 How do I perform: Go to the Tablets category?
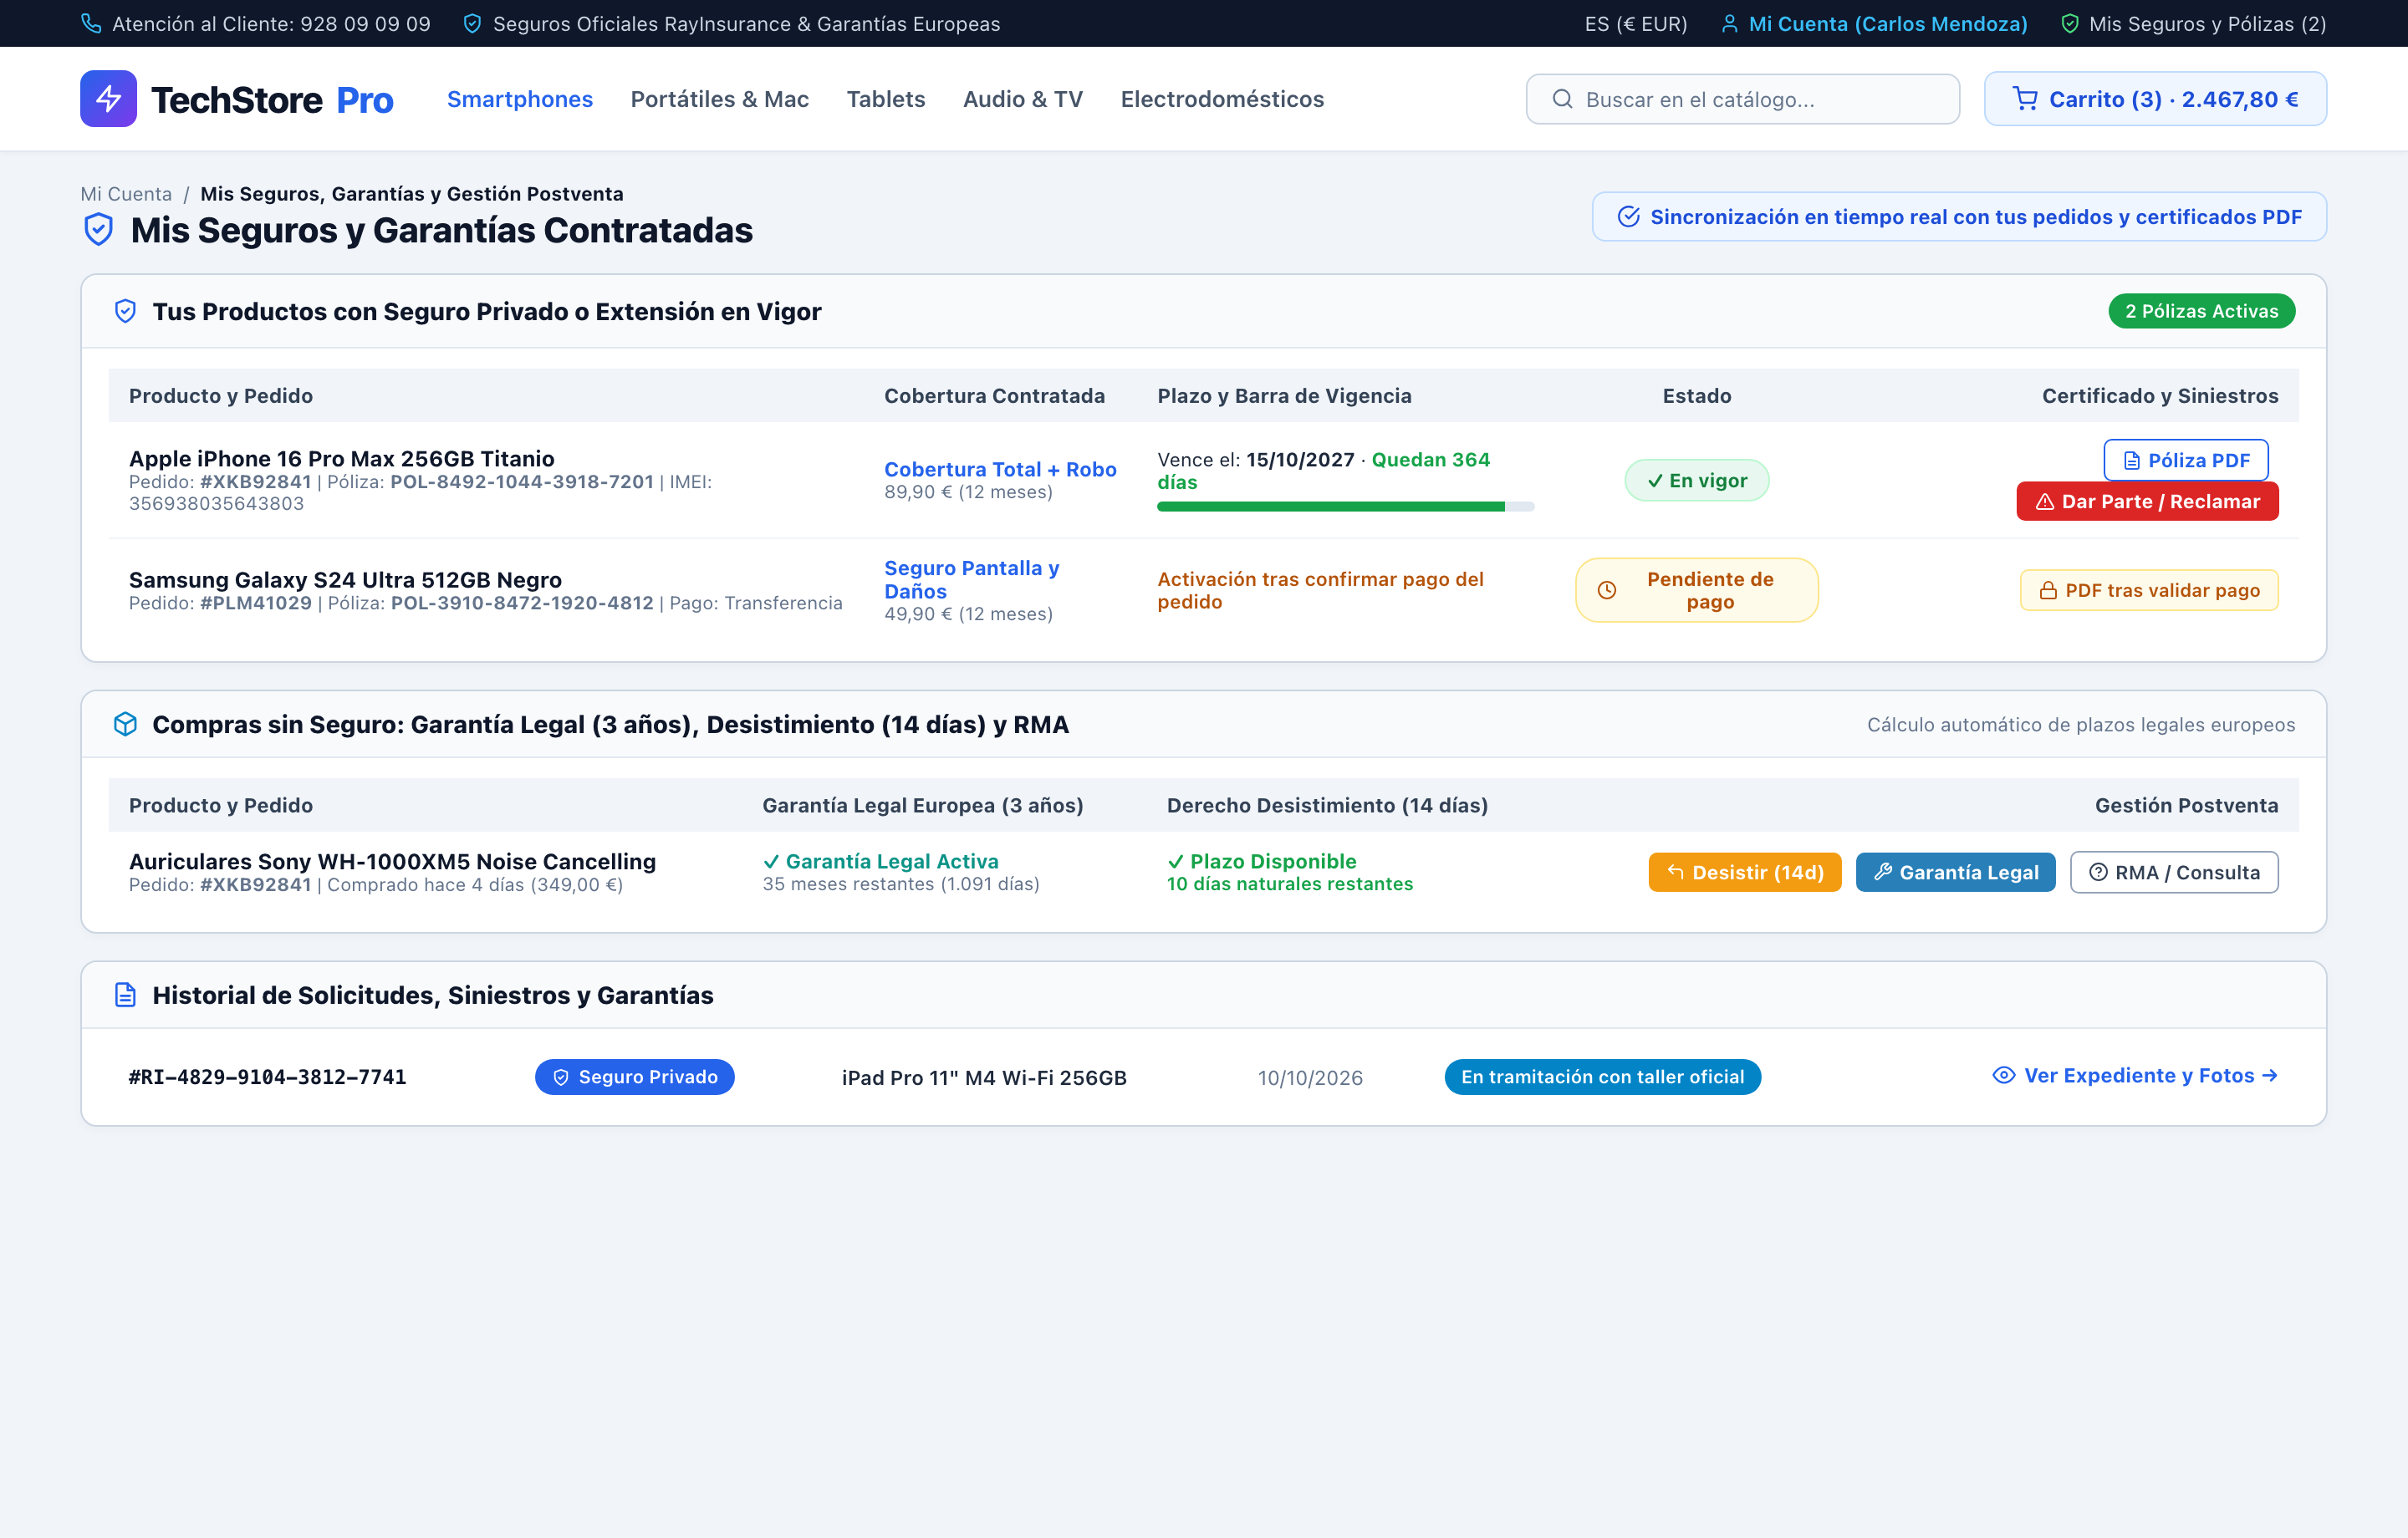[886, 99]
